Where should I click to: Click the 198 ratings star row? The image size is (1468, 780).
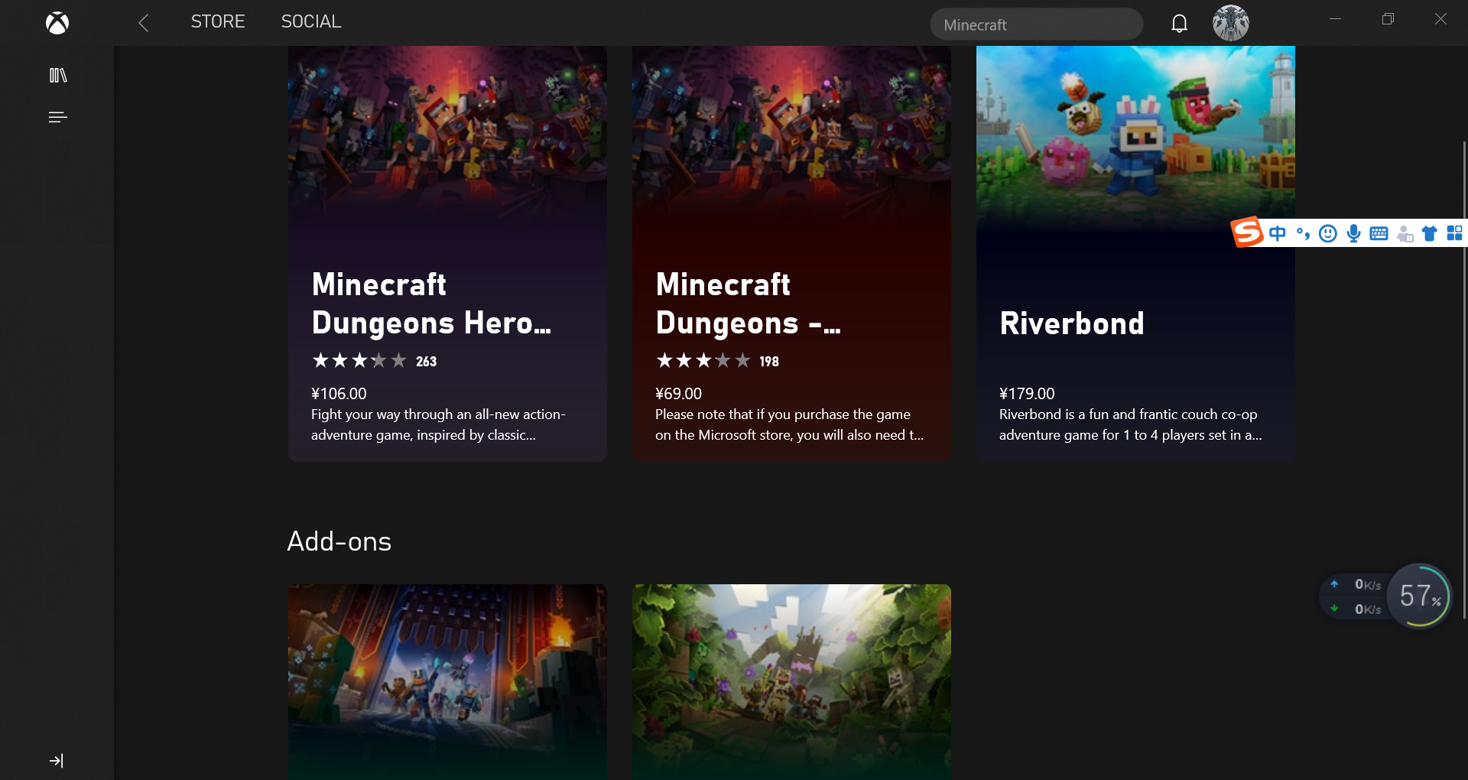tap(717, 361)
